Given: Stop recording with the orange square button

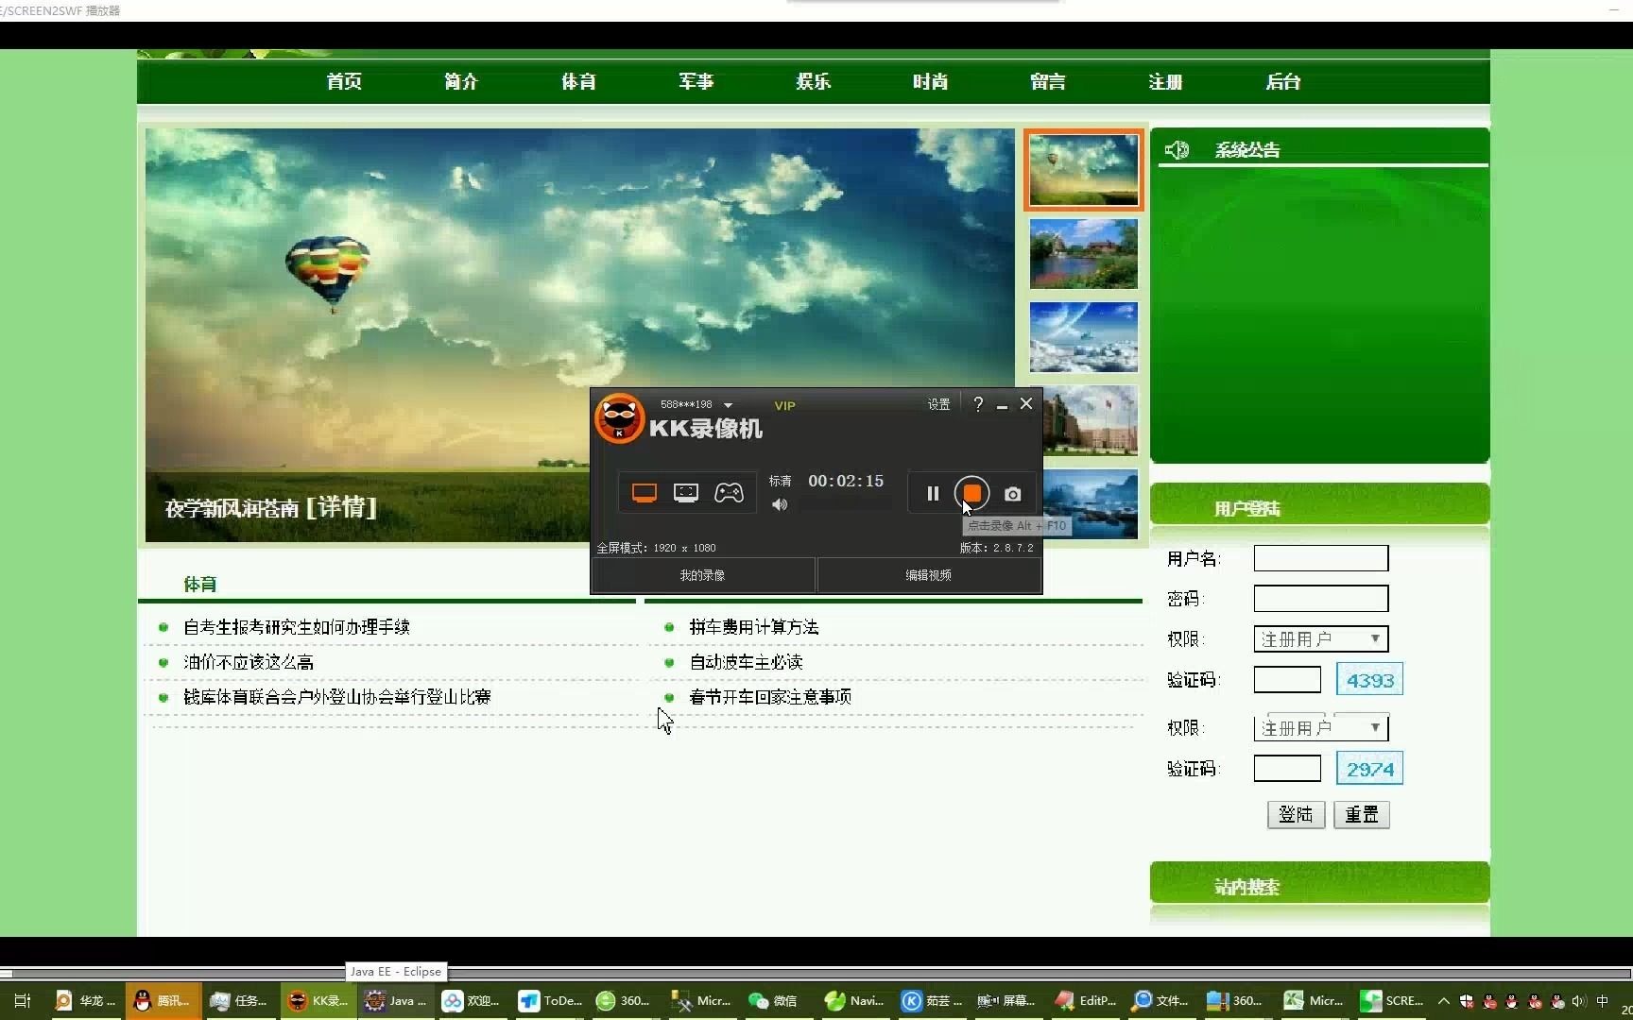Looking at the screenshot, I should pyautogui.click(x=971, y=493).
